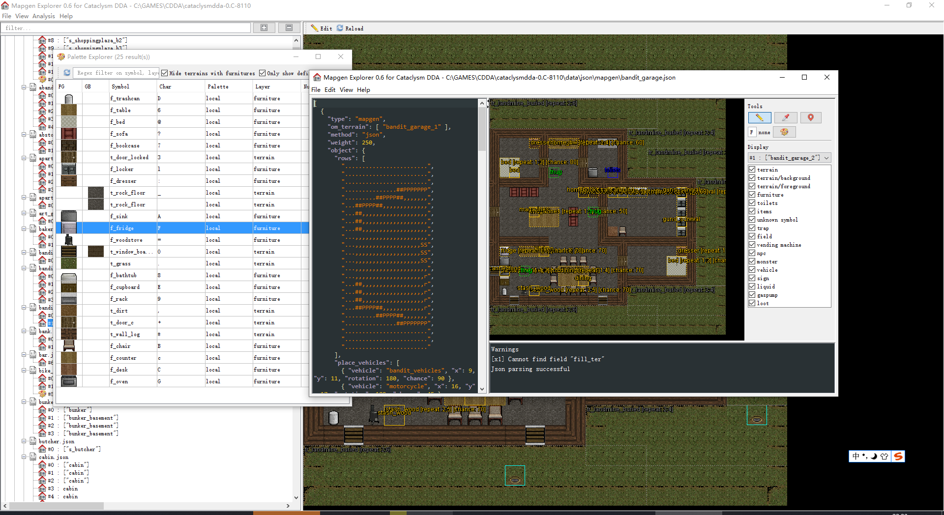Image resolution: width=944 pixels, height=515 pixels.
Task: Click the Chinese input mode indicator
Action: 856,457
